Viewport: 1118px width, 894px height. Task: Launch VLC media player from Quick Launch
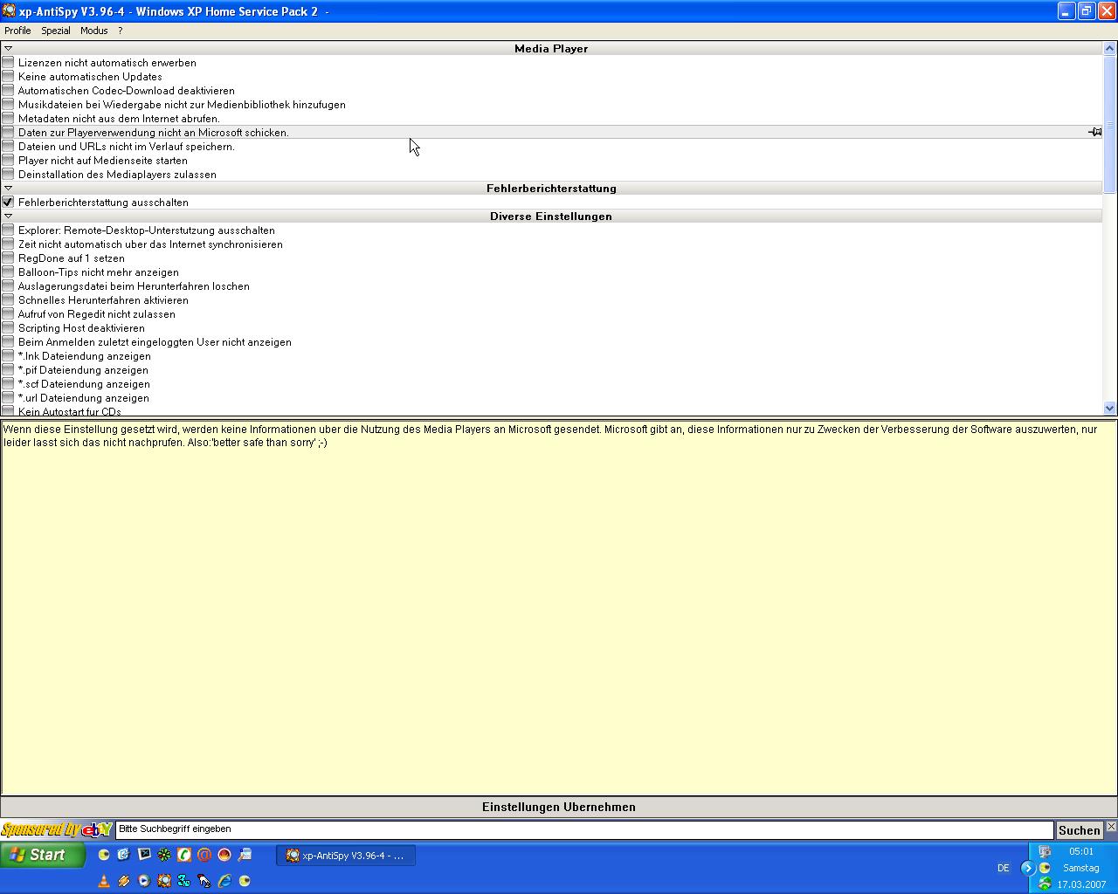[x=104, y=881]
